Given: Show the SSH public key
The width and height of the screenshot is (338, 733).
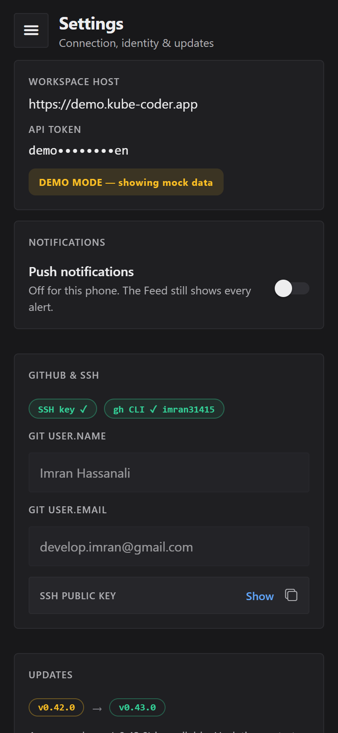Looking at the screenshot, I should coord(260,596).
